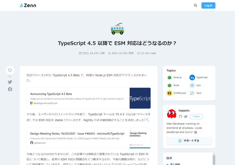
Task: Open the ECMAScript topic label
Action: pyautogui.click(x=179, y=93)
